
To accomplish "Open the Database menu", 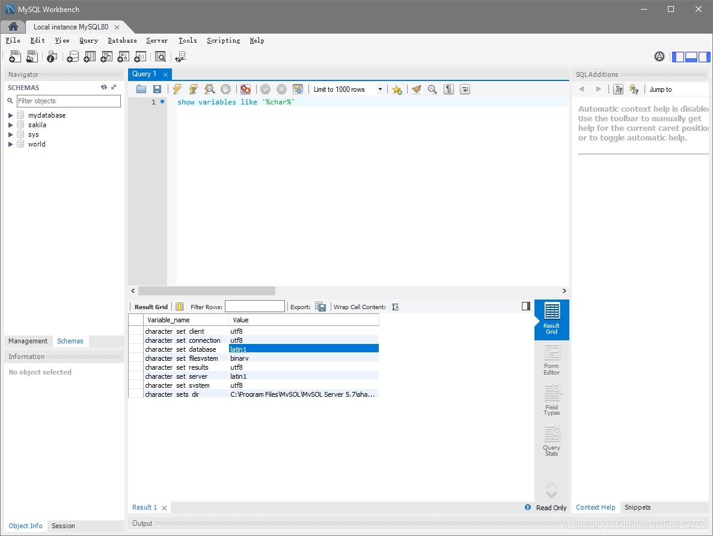I will 122,40.
